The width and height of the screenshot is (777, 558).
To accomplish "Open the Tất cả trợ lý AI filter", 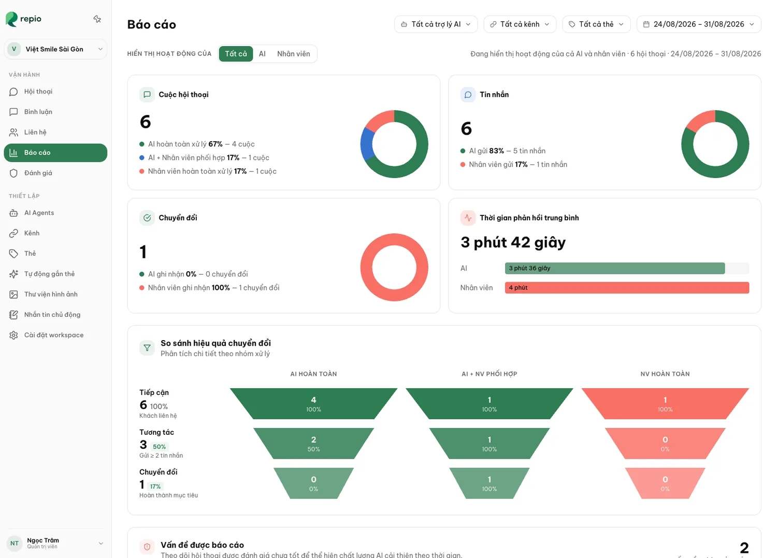I will [x=436, y=24].
